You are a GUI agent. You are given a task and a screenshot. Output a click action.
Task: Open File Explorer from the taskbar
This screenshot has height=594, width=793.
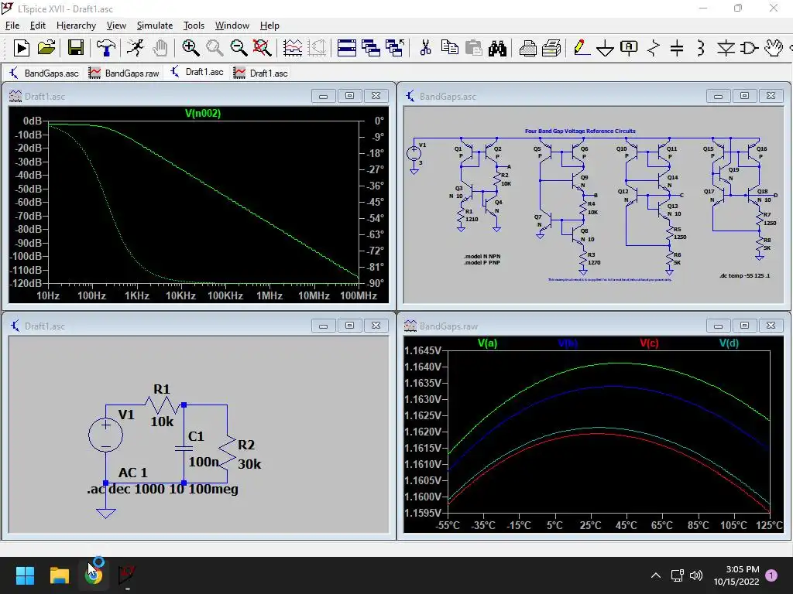click(x=60, y=575)
